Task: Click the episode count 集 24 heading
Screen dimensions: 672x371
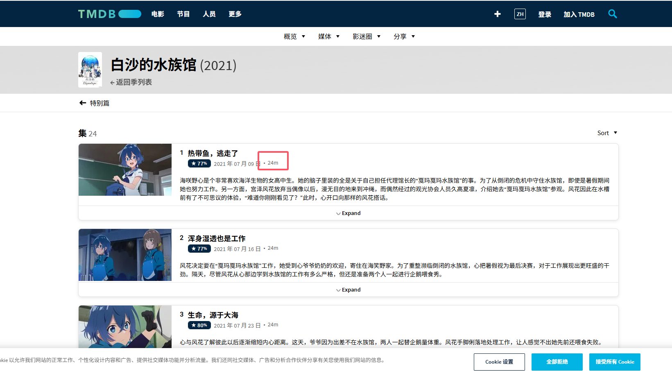Action: pos(88,133)
